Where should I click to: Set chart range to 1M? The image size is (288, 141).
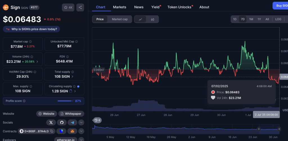(251, 19)
